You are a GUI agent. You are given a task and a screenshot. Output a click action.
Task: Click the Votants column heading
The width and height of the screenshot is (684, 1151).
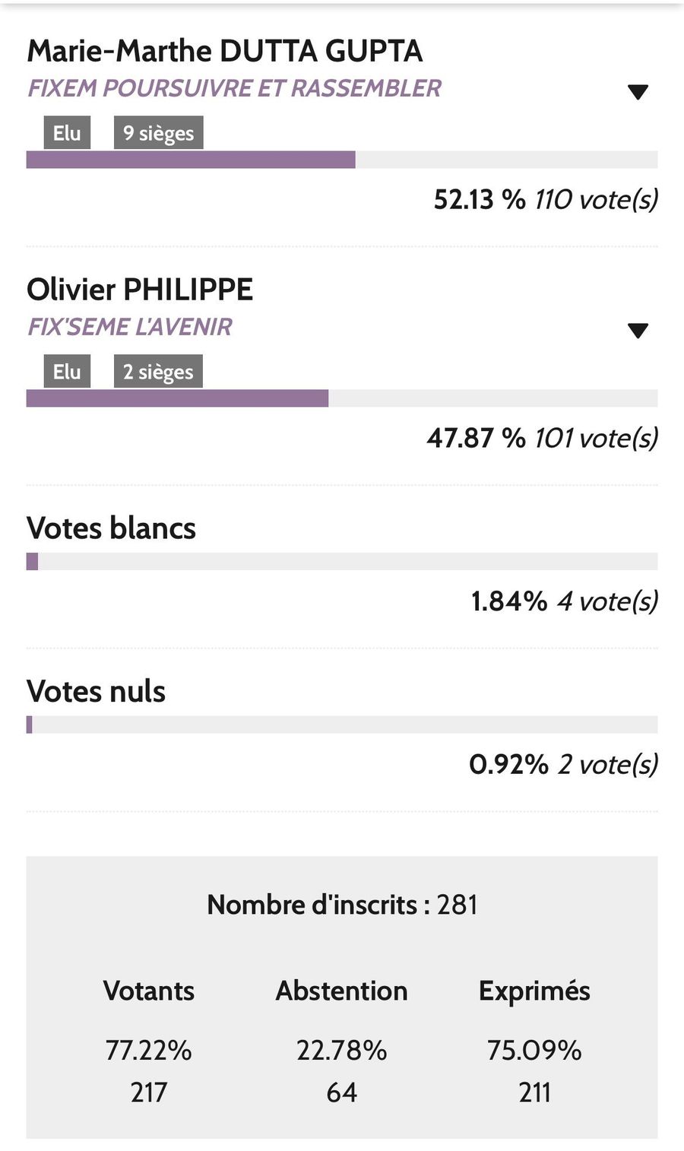tap(149, 991)
